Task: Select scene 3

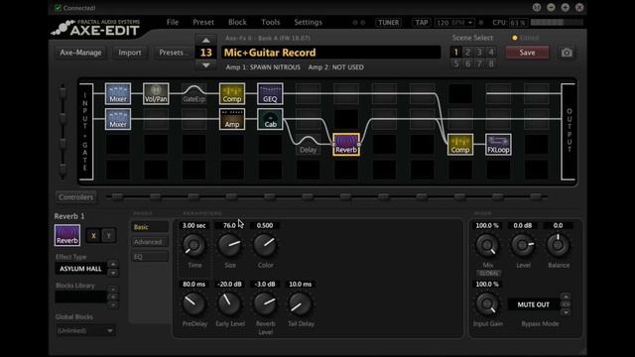Action: (479, 52)
